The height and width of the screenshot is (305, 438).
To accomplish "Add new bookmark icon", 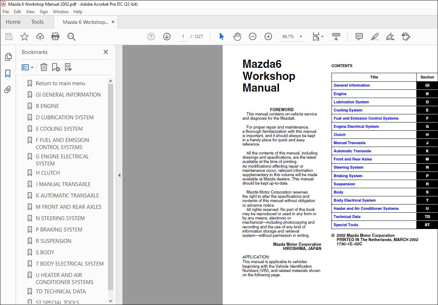I will pos(56,67).
